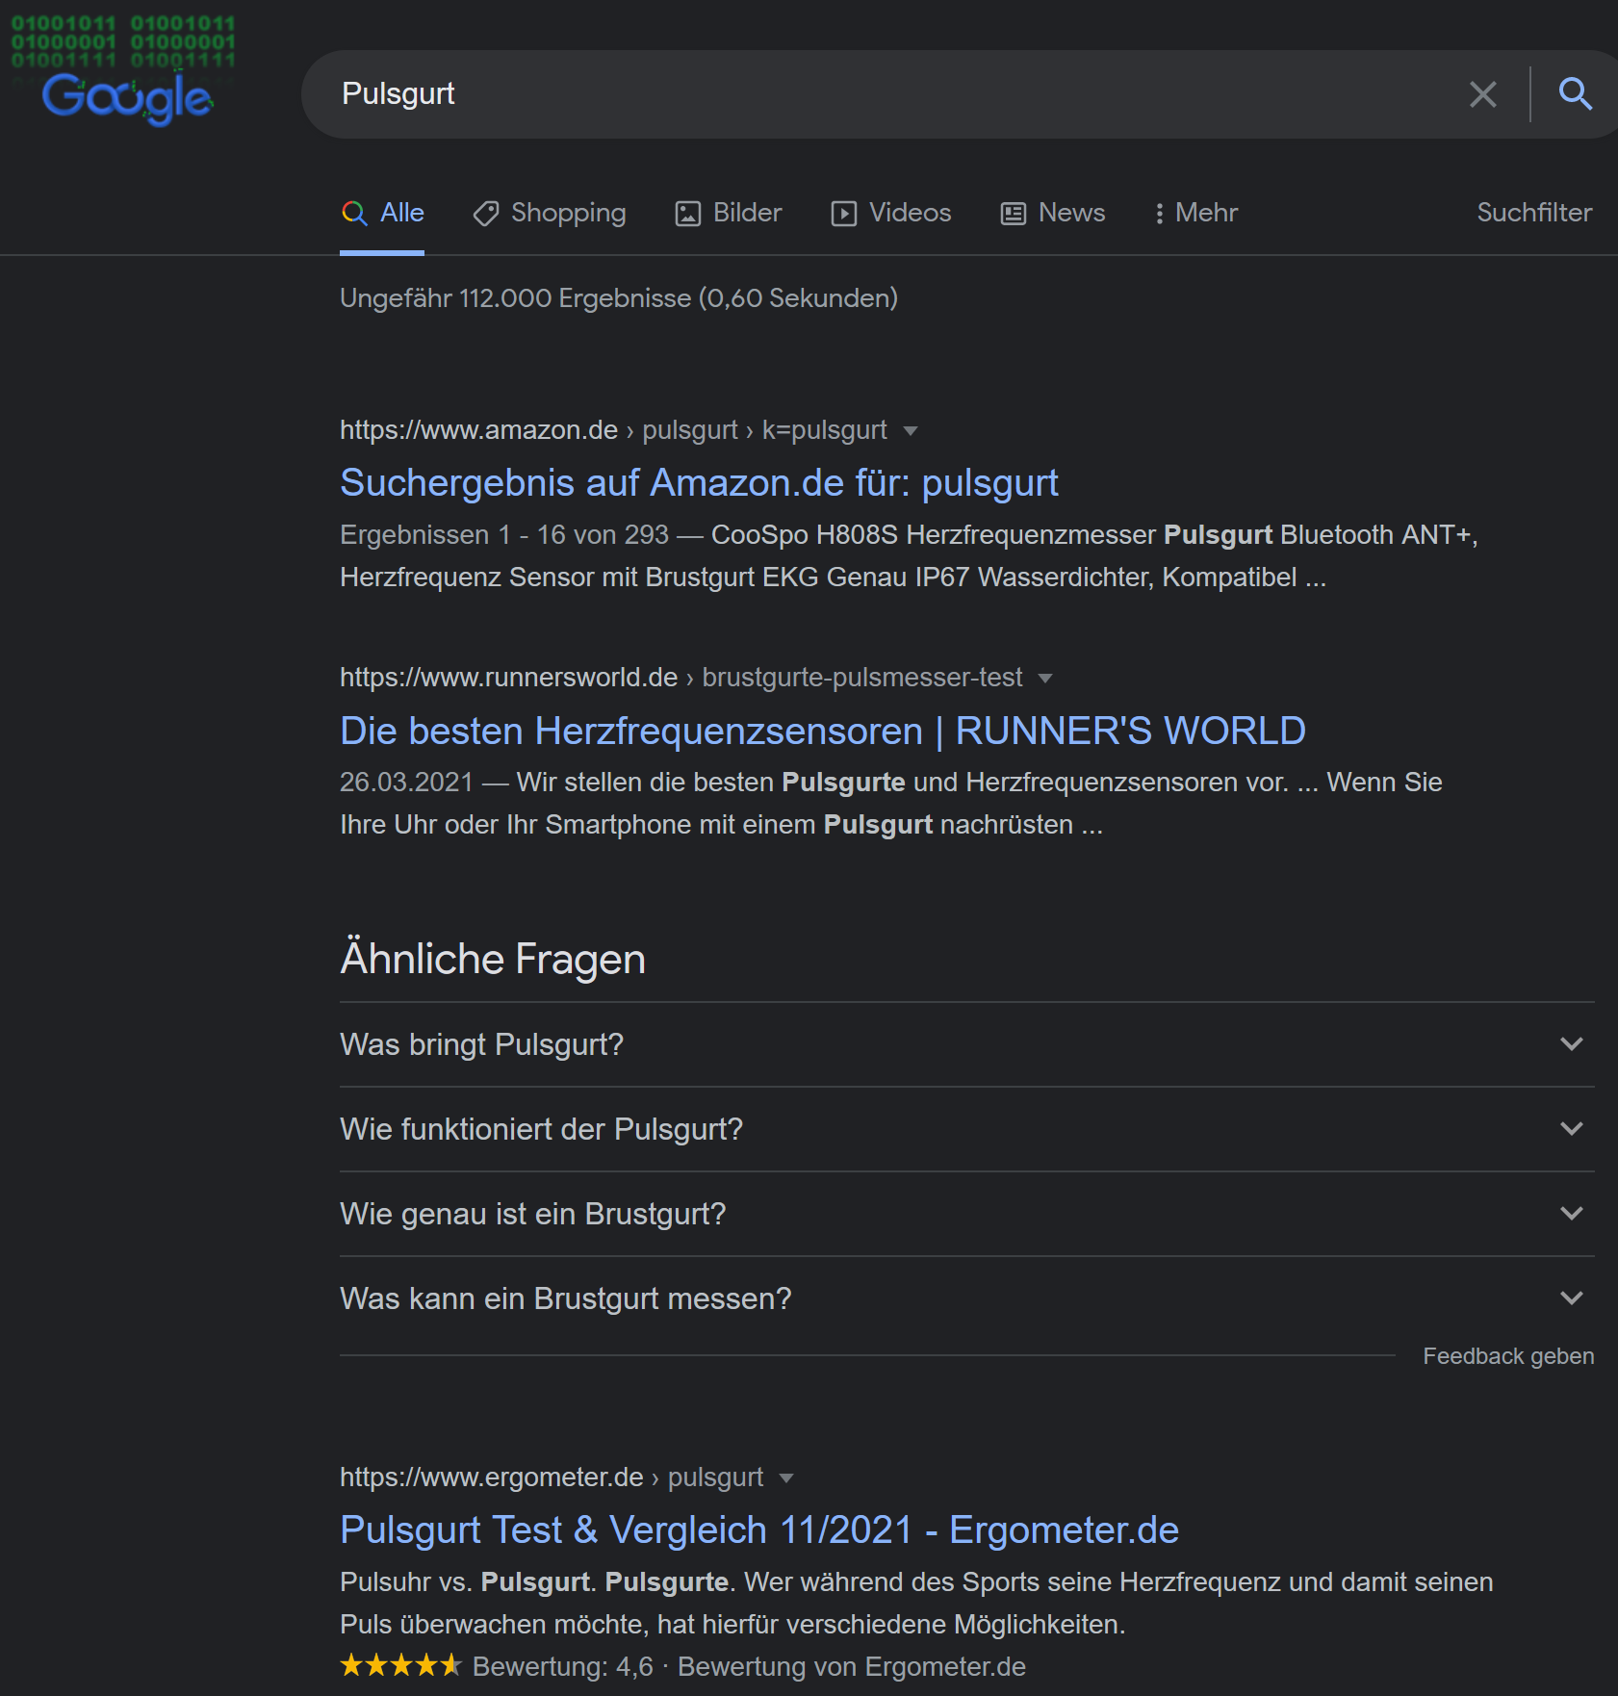Expand "Wie genau ist ein Brustgurt?" question
Screen dimensions: 1618x1696
pos(1571,1214)
